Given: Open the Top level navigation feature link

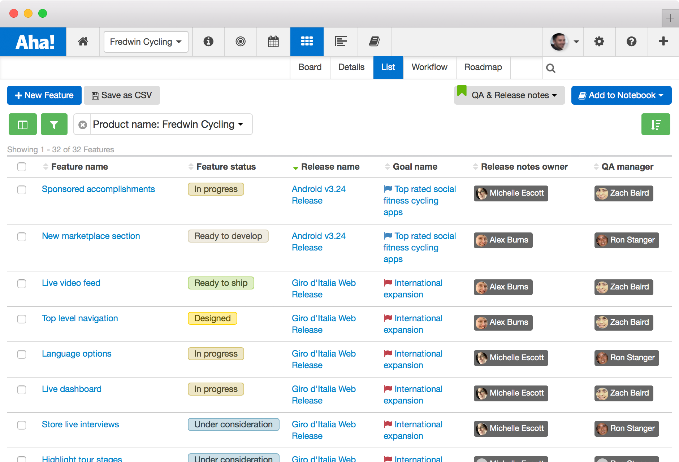Looking at the screenshot, I should tap(80, 318).
